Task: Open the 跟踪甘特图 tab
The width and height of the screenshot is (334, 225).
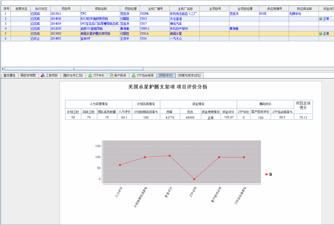Action: [x=28, y=75]
